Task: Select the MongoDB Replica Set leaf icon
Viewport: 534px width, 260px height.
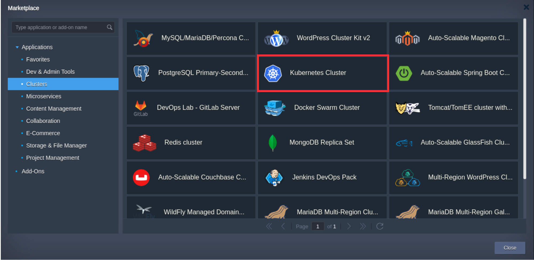Action: pos(272,143)
